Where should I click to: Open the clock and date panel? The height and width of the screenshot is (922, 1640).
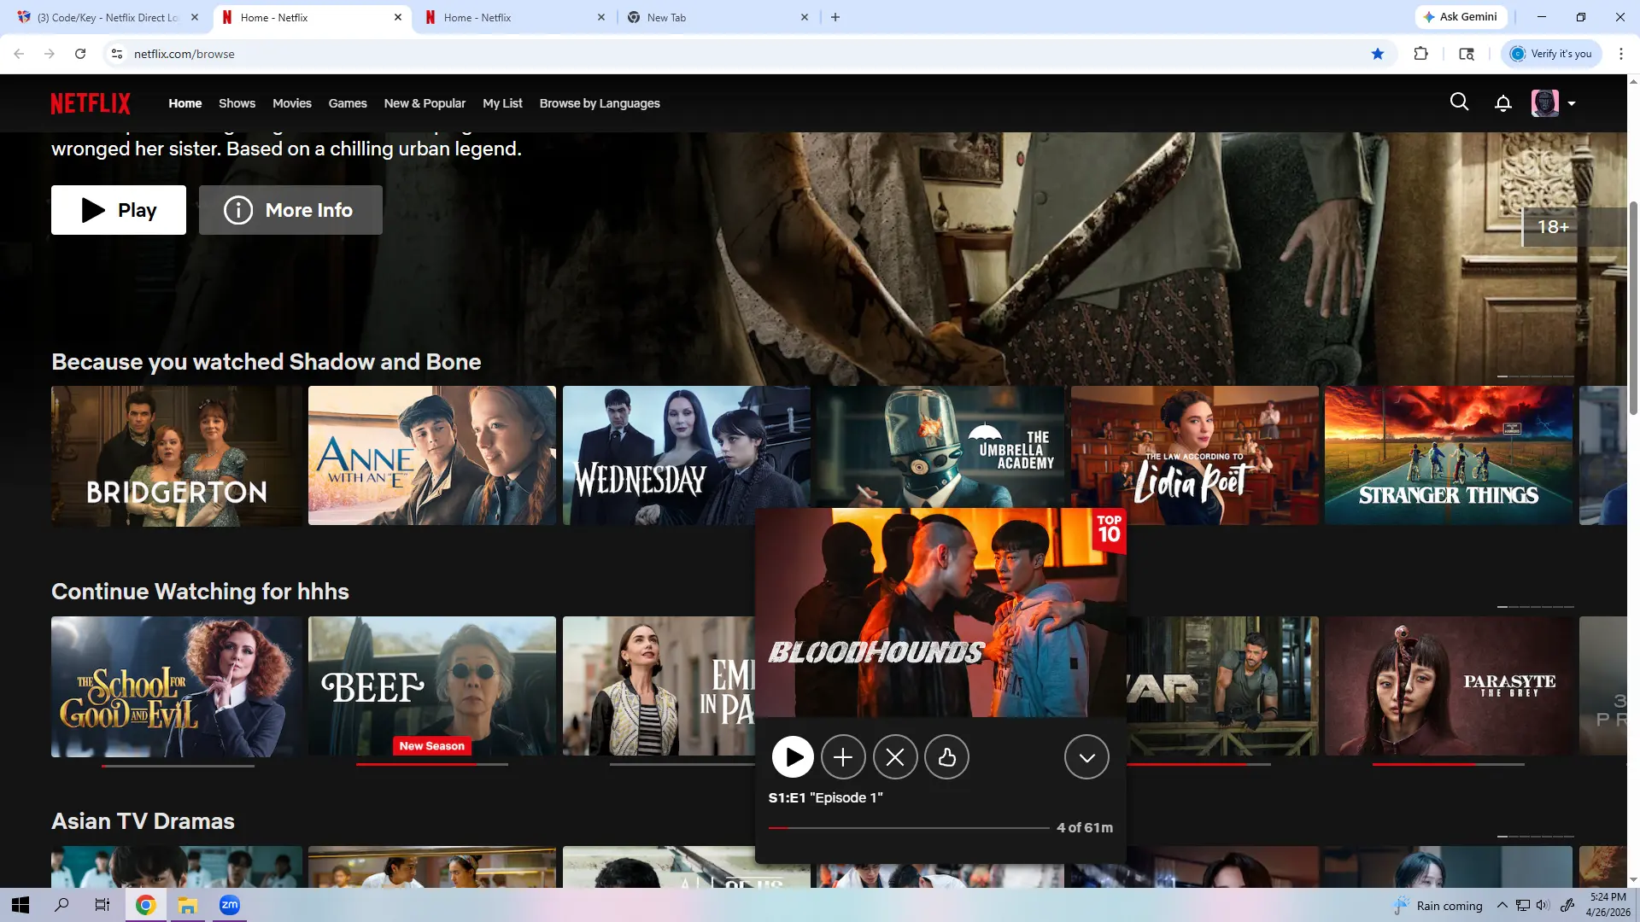click(x=1608, y=905)
